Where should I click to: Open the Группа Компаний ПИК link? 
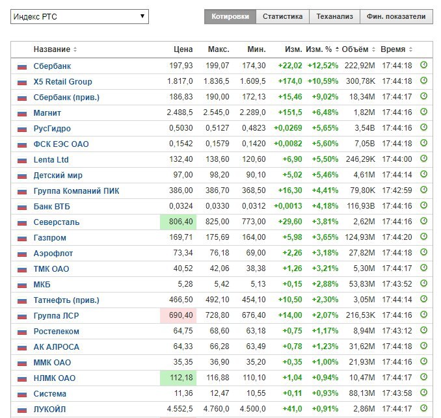coord(76,191)
